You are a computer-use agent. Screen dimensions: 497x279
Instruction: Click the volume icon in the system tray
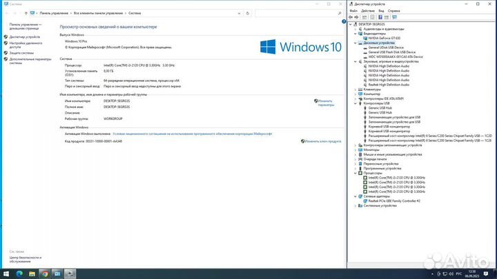point(451,274)
